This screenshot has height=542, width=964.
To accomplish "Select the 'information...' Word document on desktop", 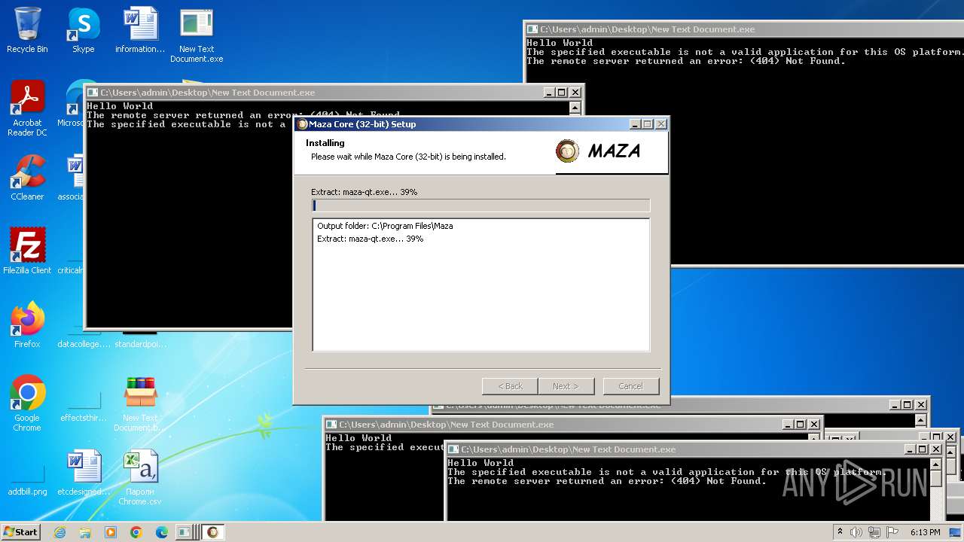I will coord(140,30).
